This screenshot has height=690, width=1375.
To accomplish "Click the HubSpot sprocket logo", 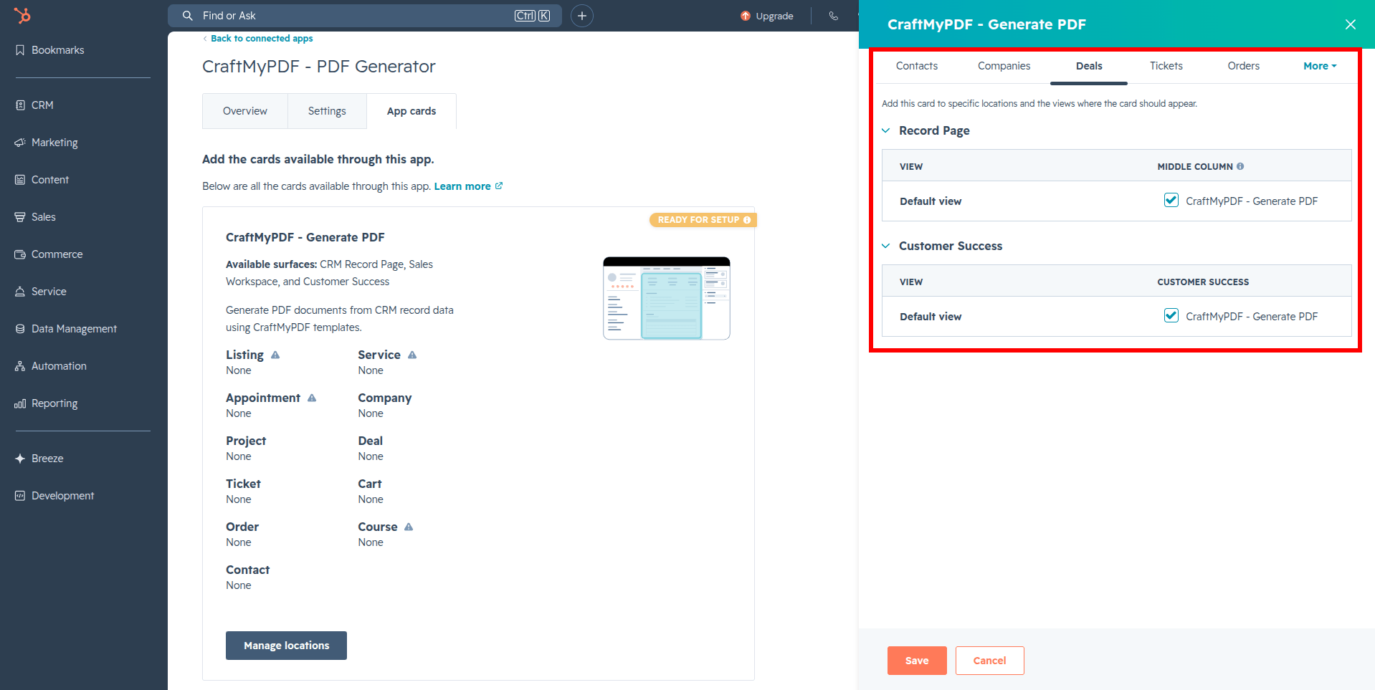I will pos(22,15).
